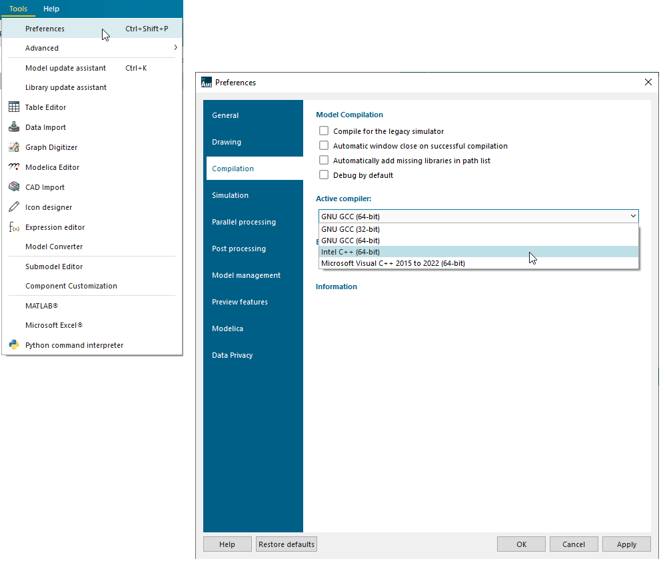Enable Debug by default option
Screen dimensions: 665x563
click(324, 175)
